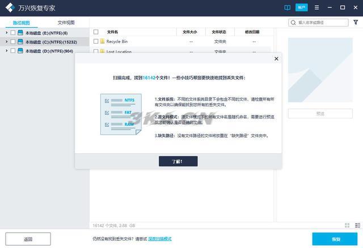Select 本地磁盘 (C:)(NTFS)(15232) row

(44, 42)
